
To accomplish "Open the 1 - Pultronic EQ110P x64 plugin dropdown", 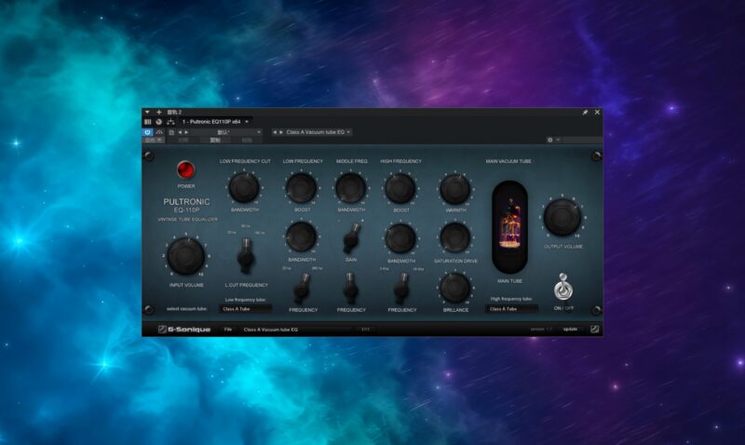I will [215, 122].
